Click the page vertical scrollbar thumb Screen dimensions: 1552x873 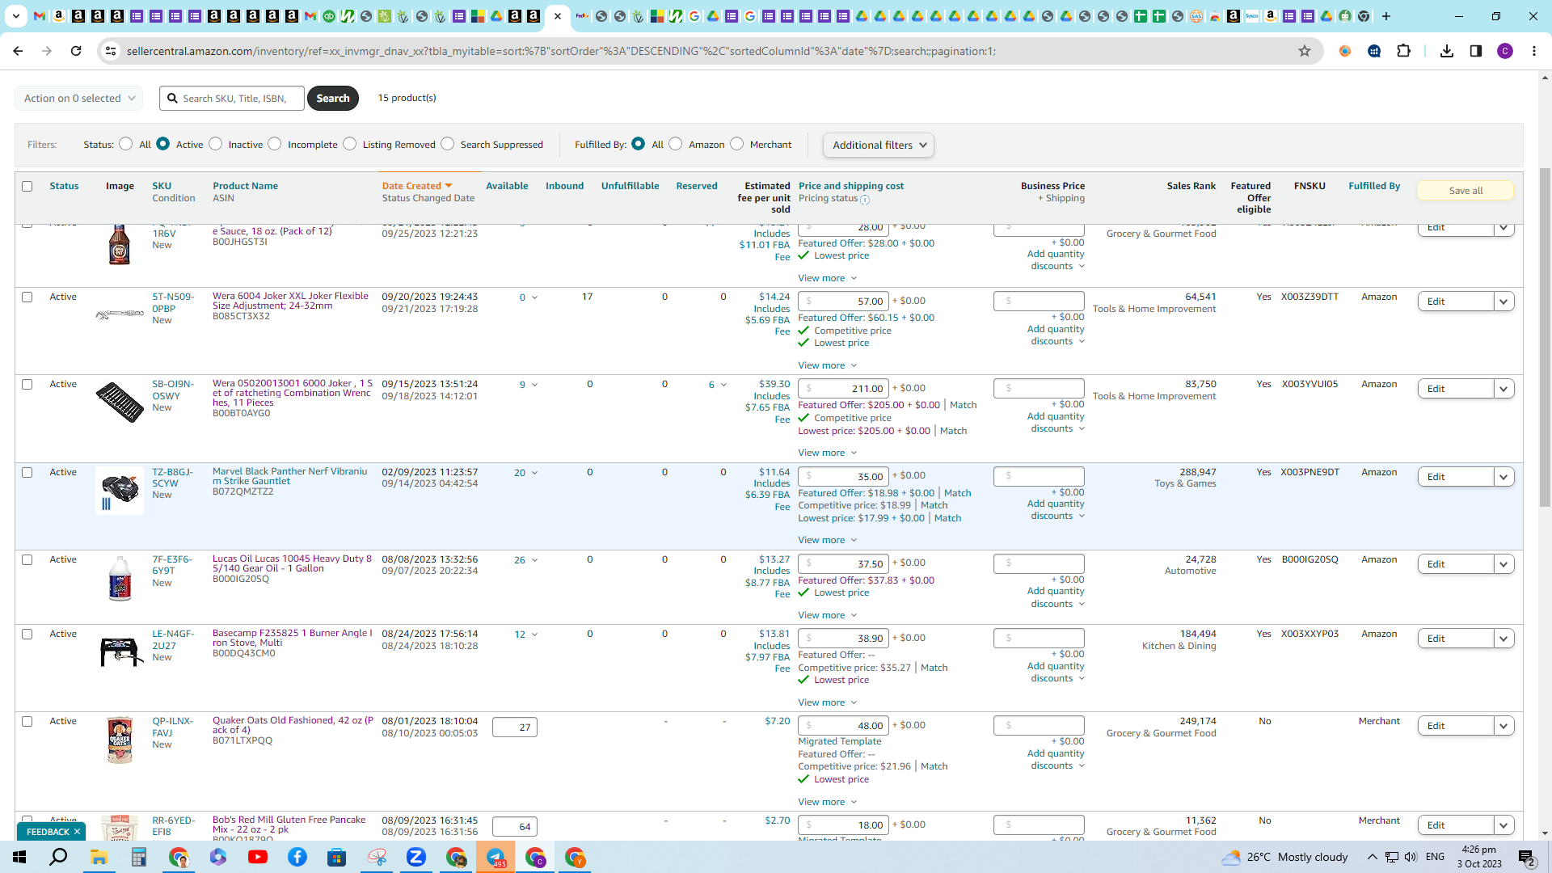(x=1545, y=338)
